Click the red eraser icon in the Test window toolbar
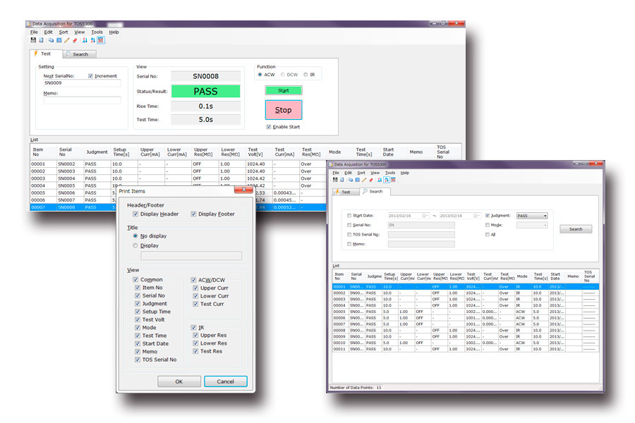The width and height of the screenshot is (635, 423). (75, 40)
